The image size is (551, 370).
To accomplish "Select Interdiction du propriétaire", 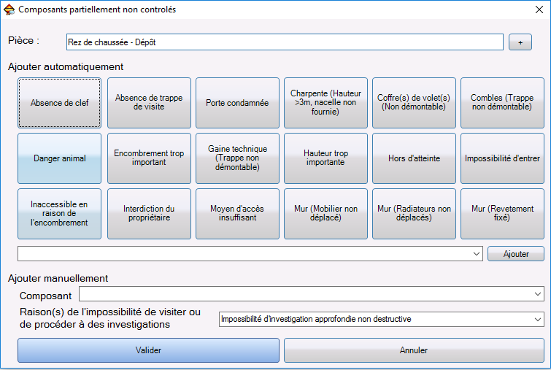I will 149,214.
